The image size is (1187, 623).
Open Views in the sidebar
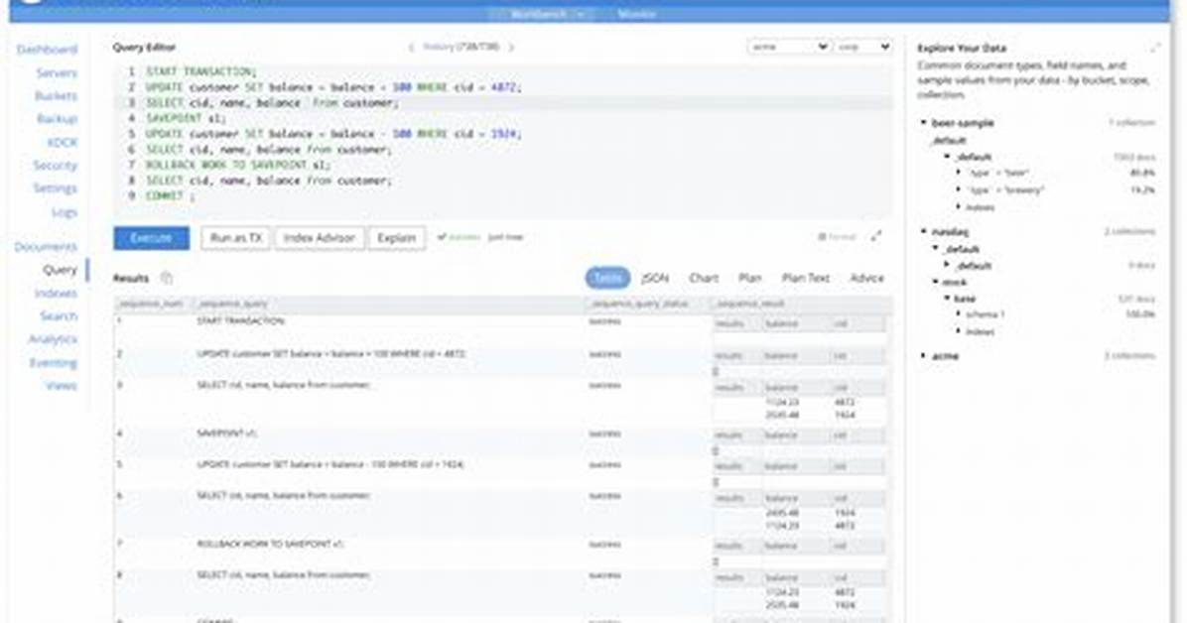pos(62,385)
